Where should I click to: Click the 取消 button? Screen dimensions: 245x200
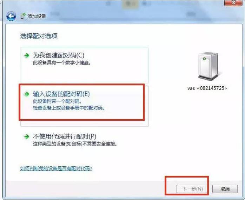(x=225, y=189)
